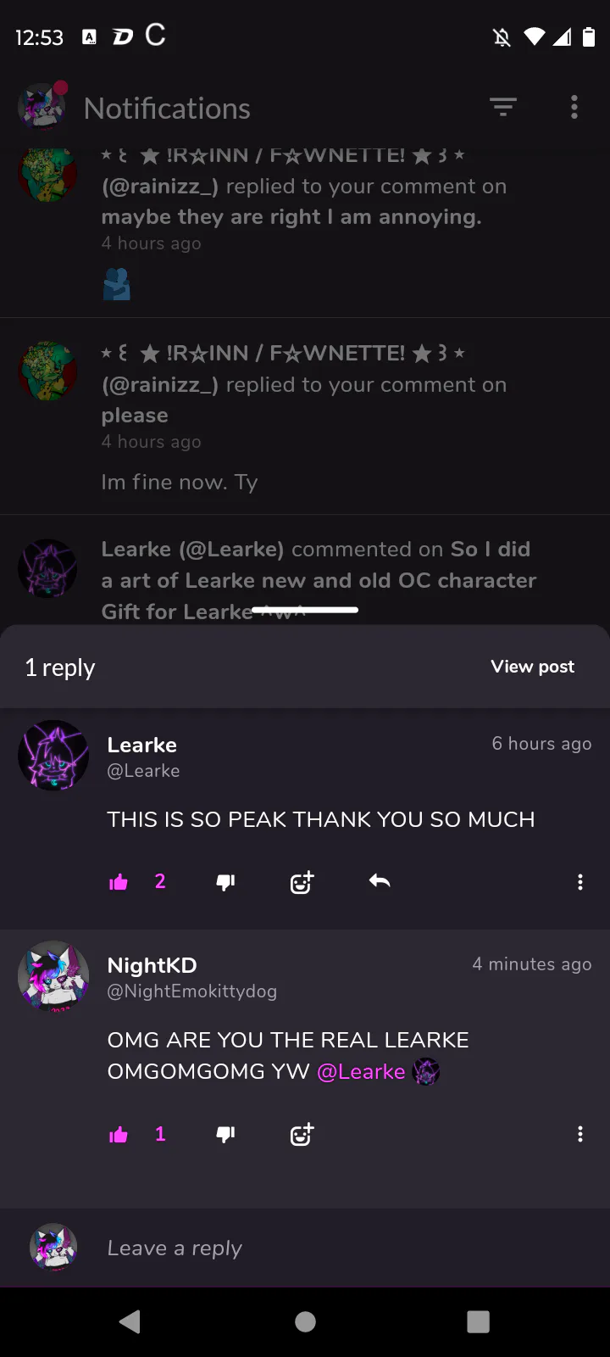
Task: Toggle like on Learke's comment
Action: [119, 882]
